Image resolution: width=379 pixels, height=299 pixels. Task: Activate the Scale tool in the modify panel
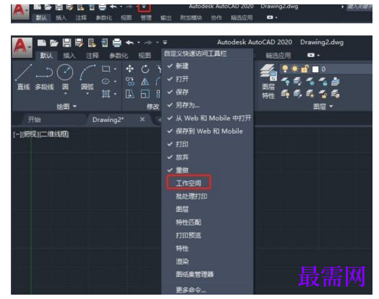point(145,94)
